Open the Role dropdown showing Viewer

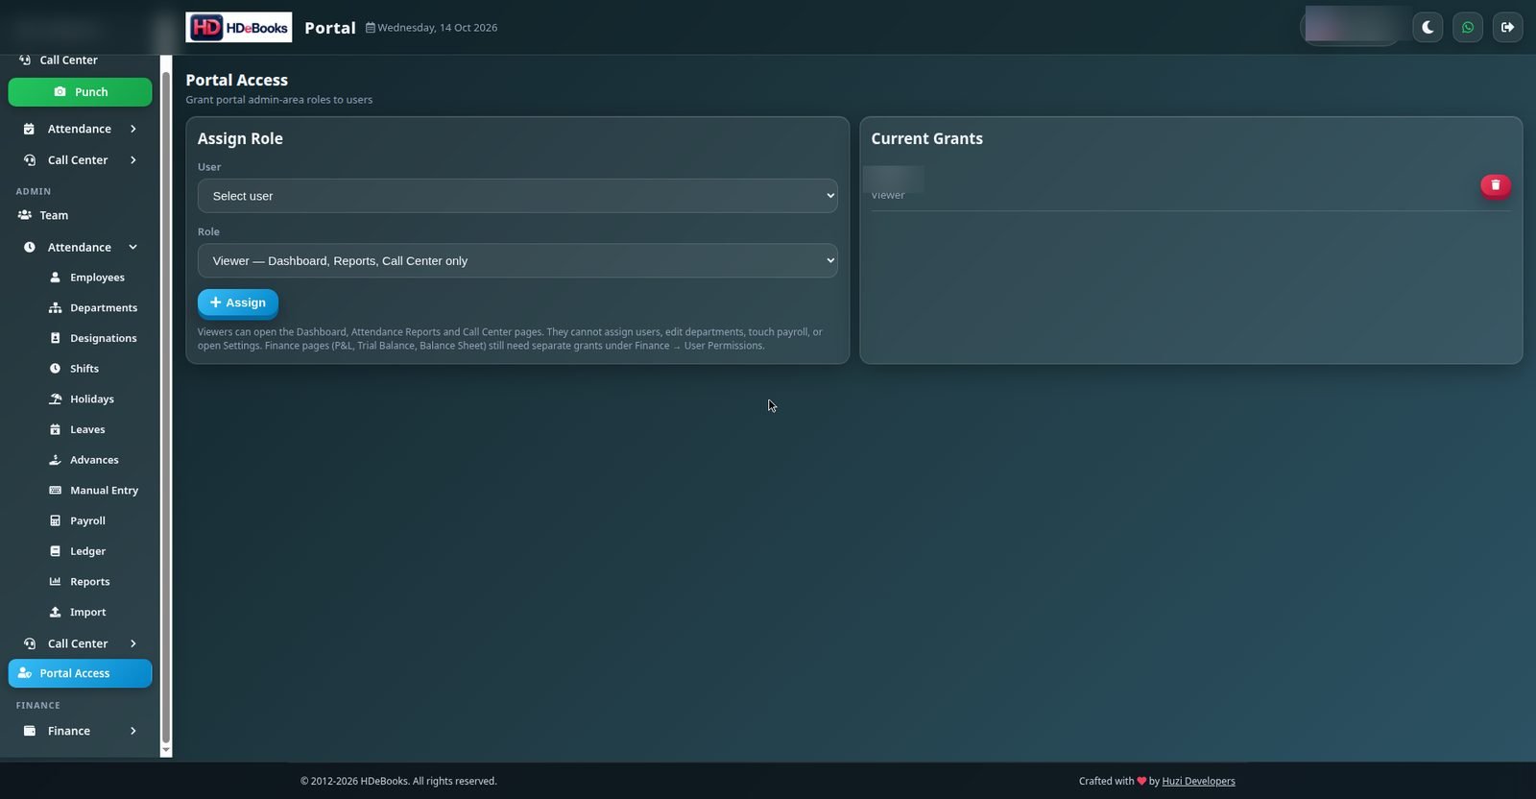click(517, 261)
